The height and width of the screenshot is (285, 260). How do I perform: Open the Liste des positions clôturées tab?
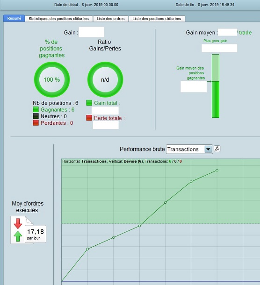coord(157,19)
